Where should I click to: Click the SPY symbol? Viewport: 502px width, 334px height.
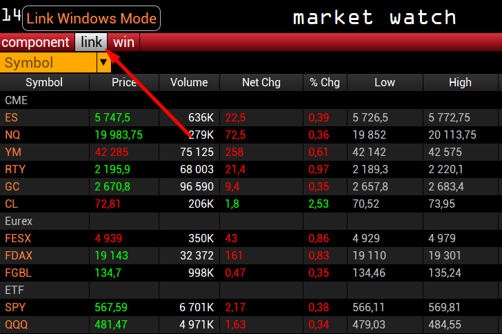click(14, 307)
